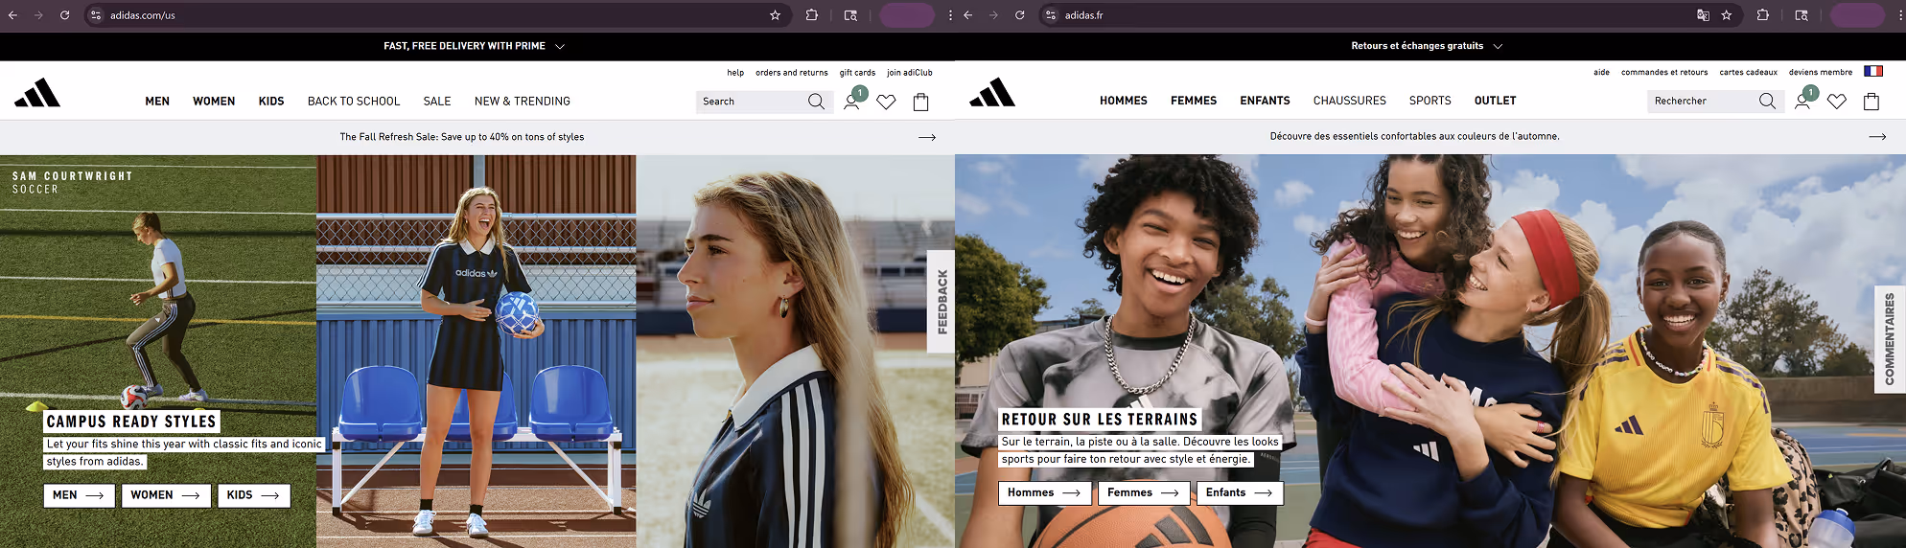The height and width of the screenshot is (548, 1906).
Task: Open the account profile icon on adidas.fr
Action: pyautogui.click(x=1802, y=101)
